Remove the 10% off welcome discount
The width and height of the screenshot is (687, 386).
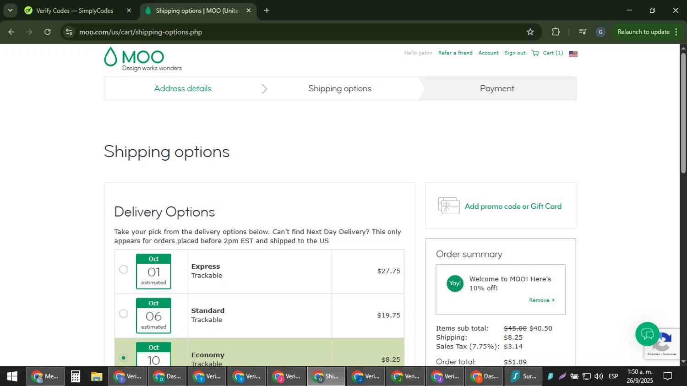tap(541, 300)
